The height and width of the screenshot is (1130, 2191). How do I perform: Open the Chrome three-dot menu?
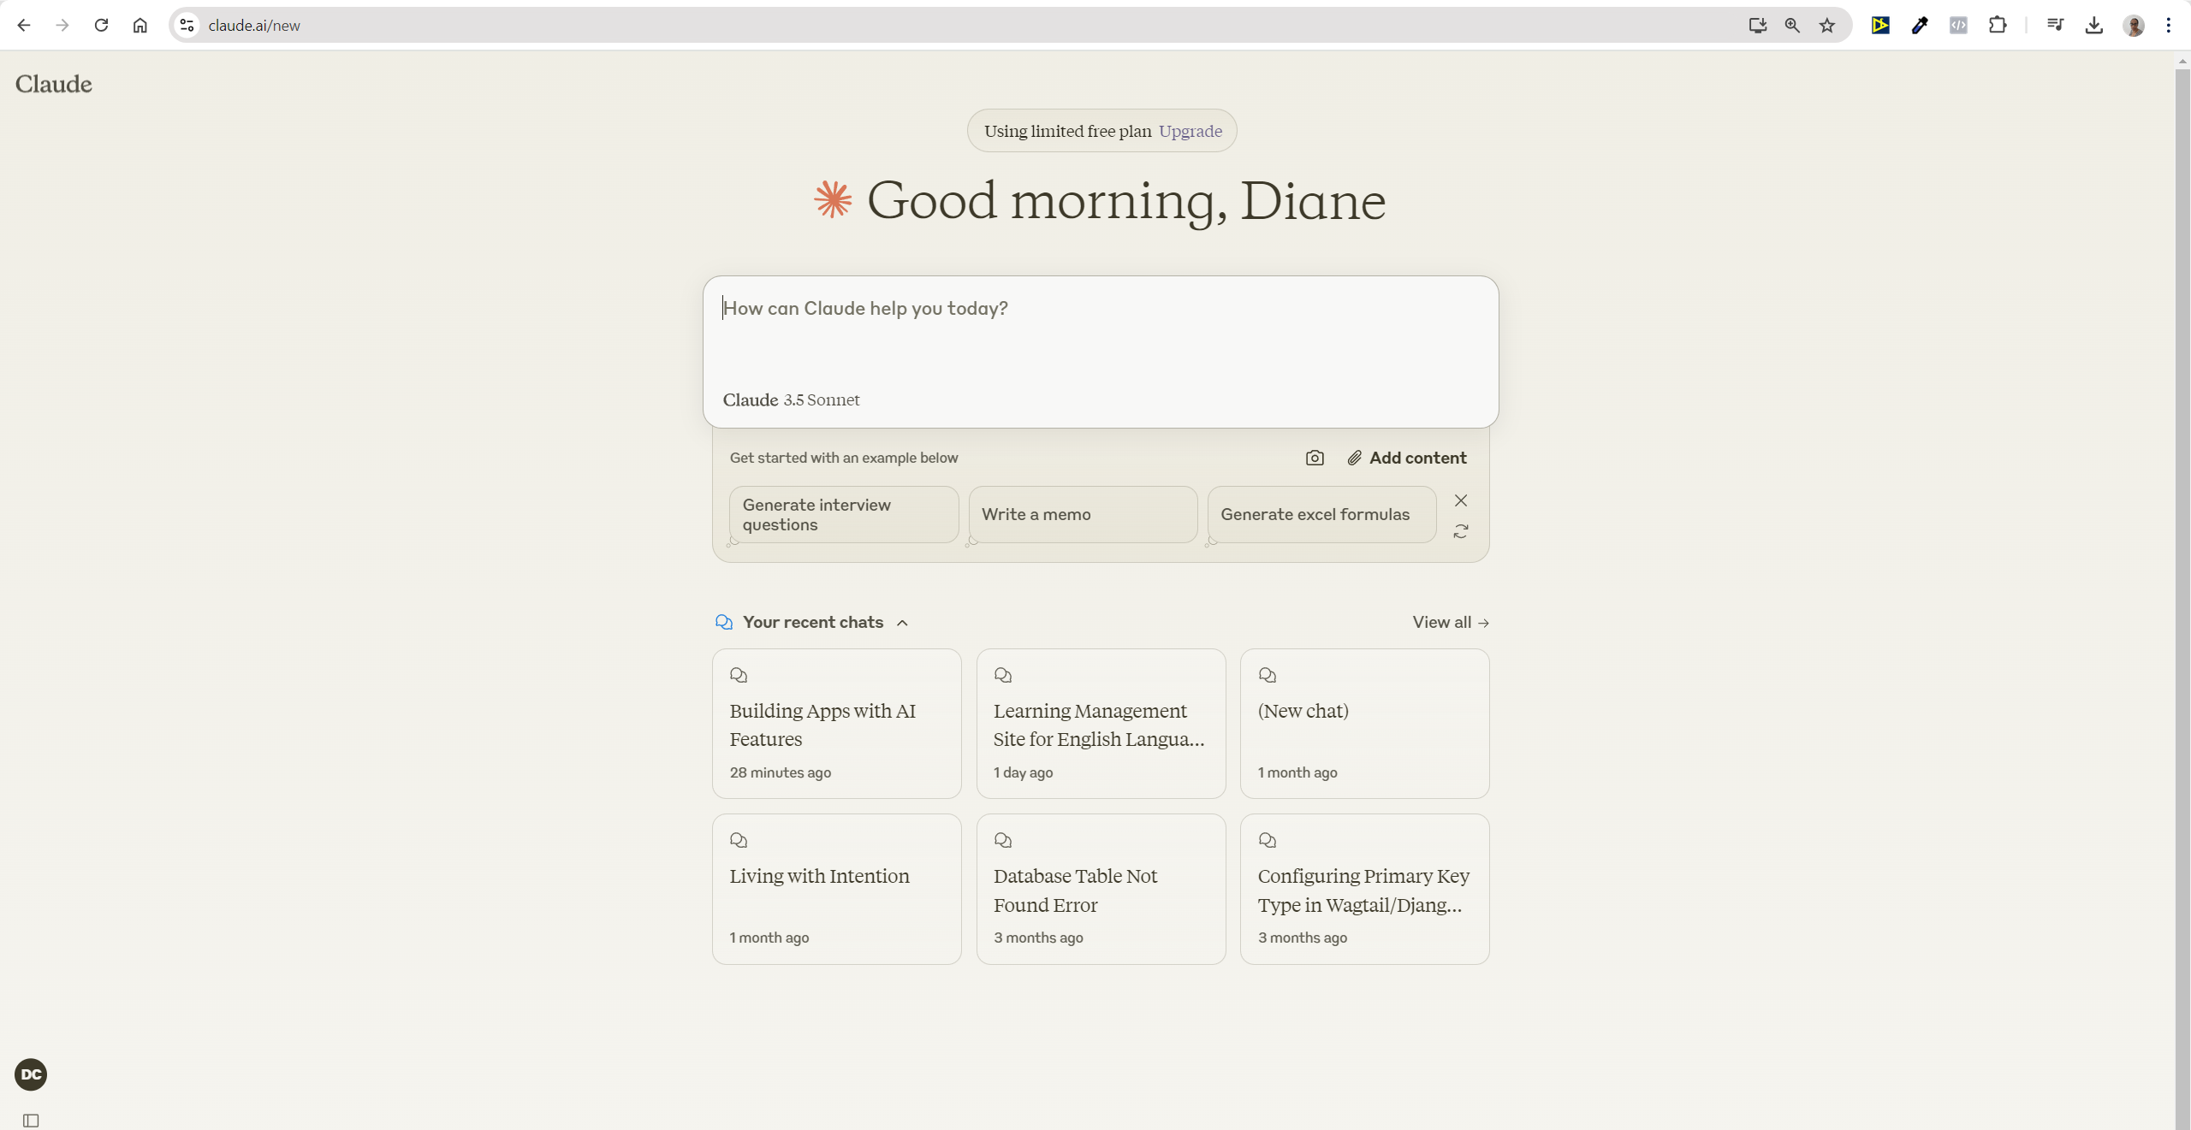pyautogui.click(x=2168, y=25)
